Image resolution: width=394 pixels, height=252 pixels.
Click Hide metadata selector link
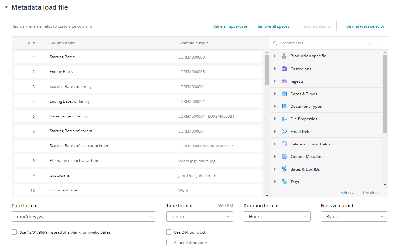pyautogui.click(x=363, y=26)
